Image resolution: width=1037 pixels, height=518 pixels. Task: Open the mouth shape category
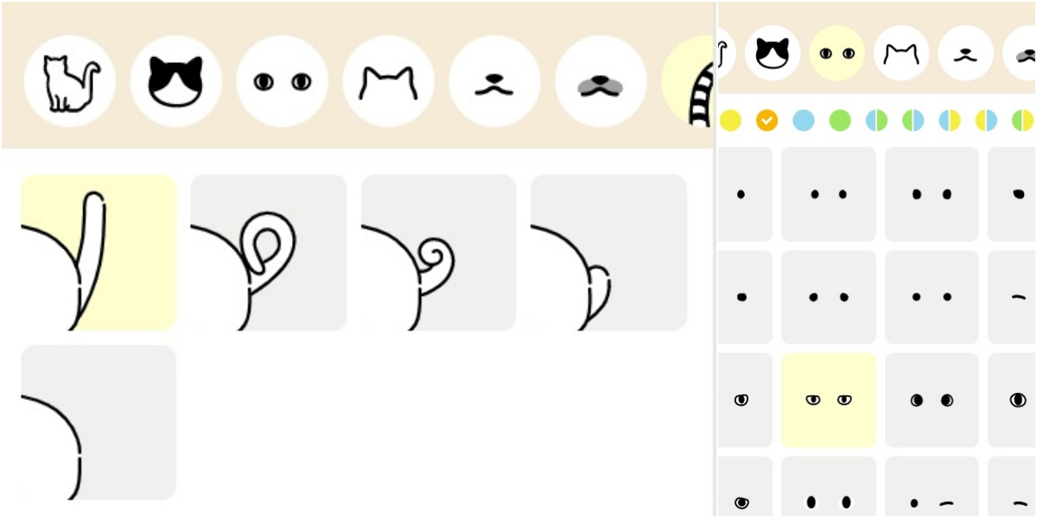(x=494, y=81)
